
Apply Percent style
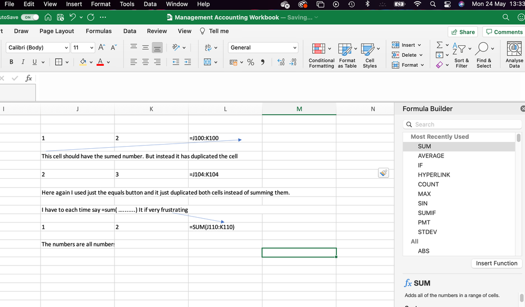coord(251,62)
